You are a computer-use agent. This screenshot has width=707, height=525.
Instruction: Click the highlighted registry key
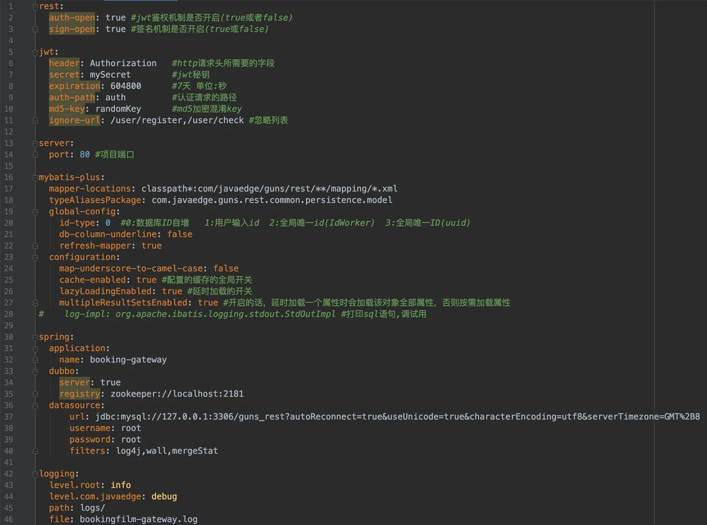(80, 394)
